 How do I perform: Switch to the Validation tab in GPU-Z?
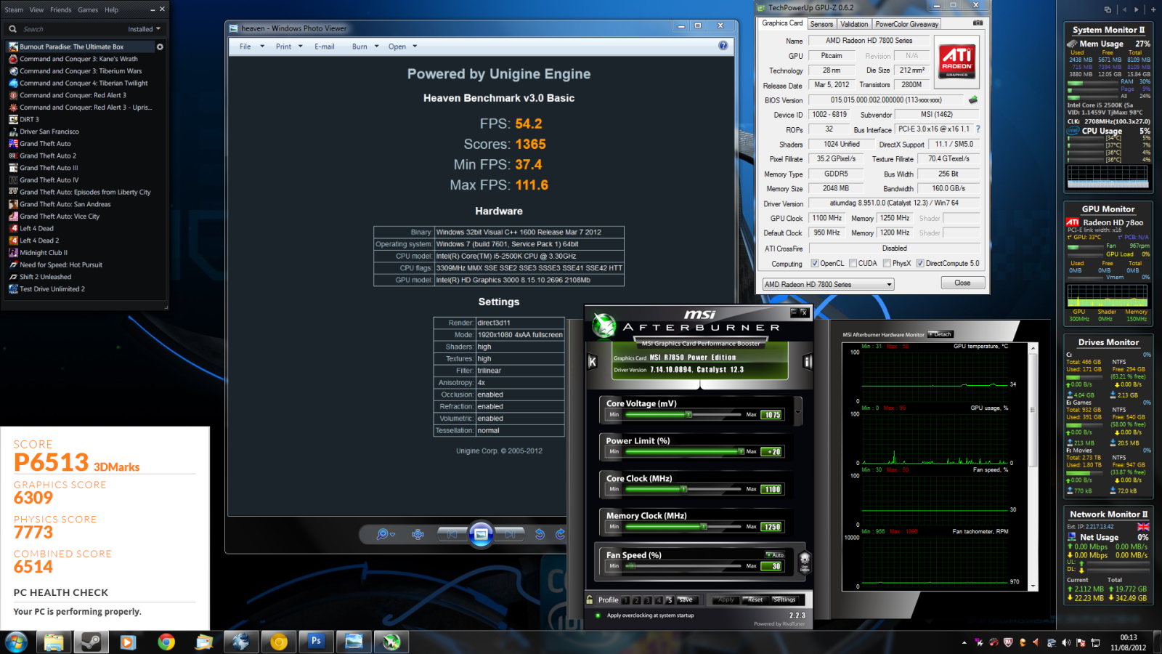tap(854, 24)
